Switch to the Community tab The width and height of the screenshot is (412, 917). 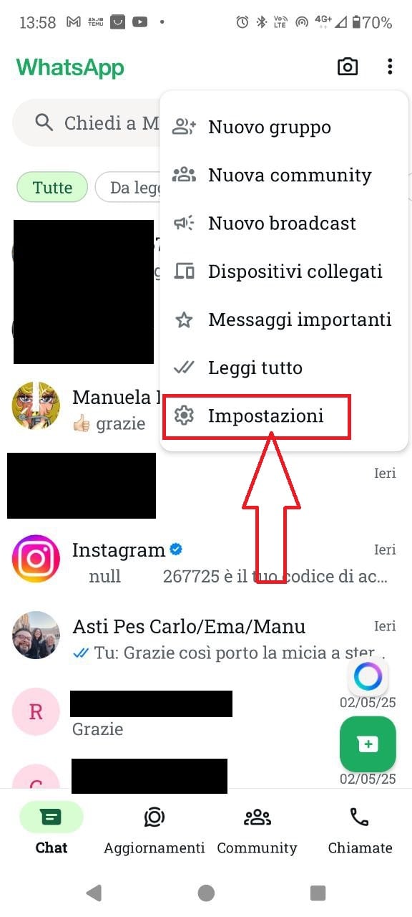(257, 828)
